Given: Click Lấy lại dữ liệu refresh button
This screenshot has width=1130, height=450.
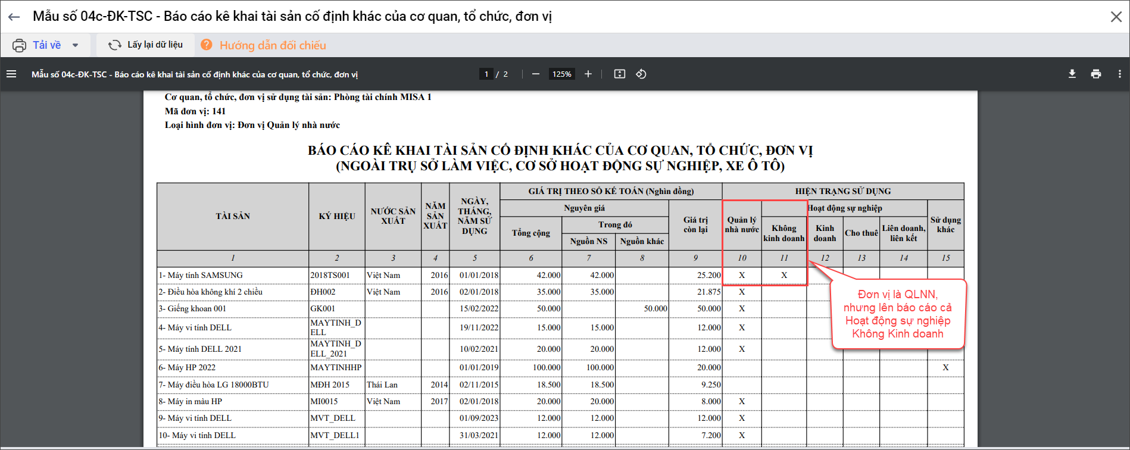Looking at the screenshot, I should click(x=145, y=45).
